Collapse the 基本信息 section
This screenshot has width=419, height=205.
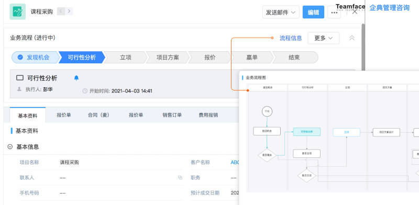click(x=10, y=146)
